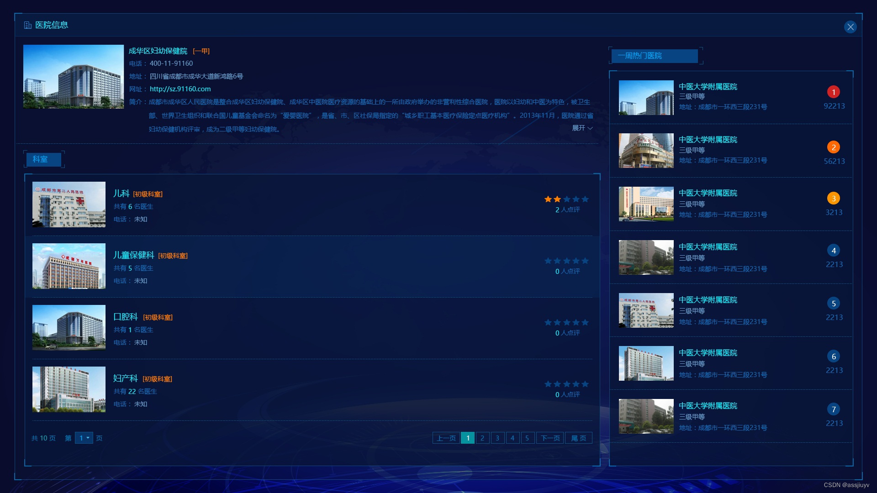Go to page 3 of departments
Screen dimensions: 877x493
[497, 438]
